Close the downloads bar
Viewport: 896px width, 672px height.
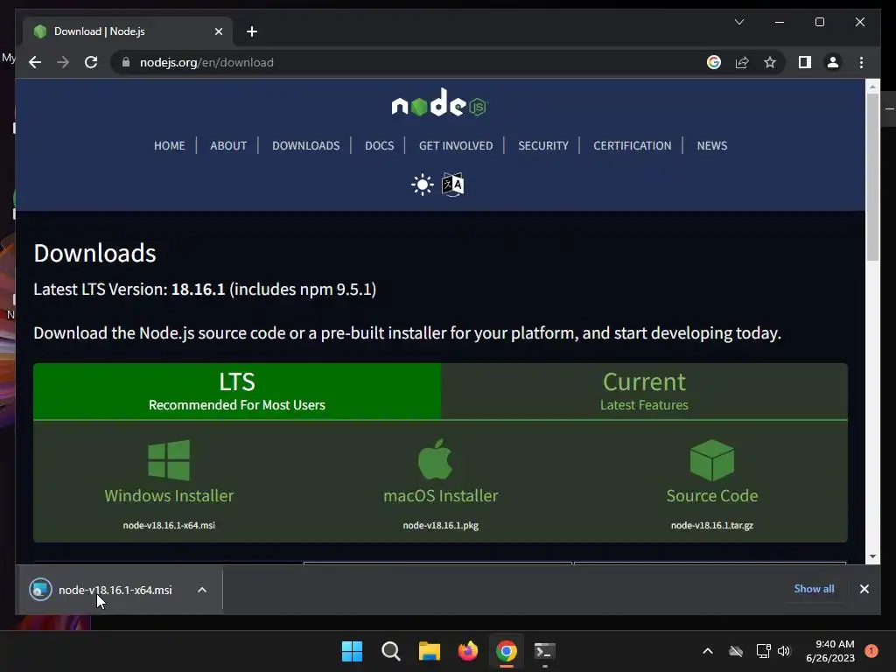point(864,589)
